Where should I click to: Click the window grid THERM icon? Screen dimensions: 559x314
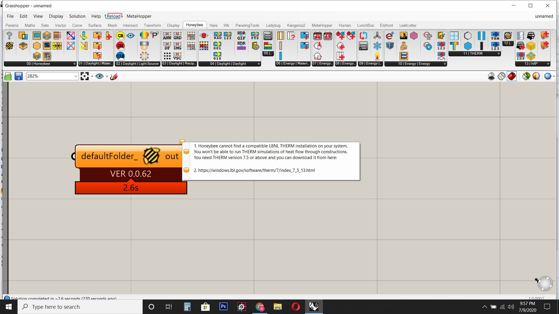coord(454,36)
